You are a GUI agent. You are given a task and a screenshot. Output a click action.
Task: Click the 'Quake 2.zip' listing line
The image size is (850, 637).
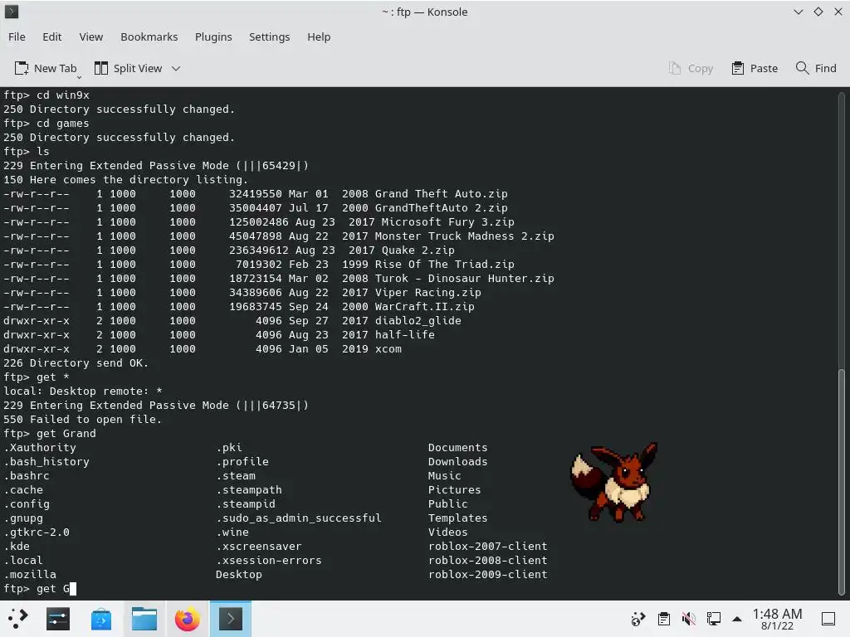tap(229, 250)
